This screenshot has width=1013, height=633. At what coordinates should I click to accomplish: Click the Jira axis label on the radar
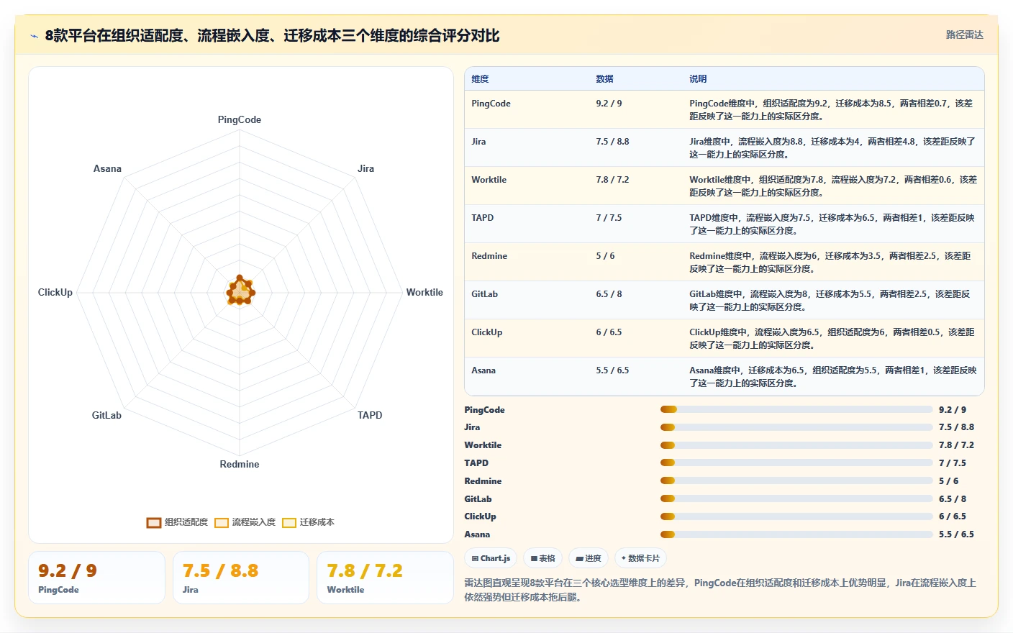[x=365, y=168]
